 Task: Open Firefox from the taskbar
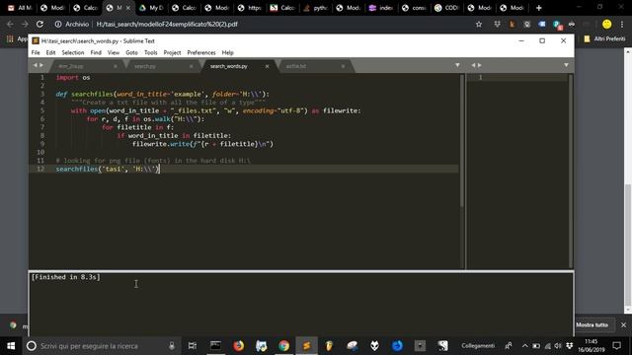point(239,346)
